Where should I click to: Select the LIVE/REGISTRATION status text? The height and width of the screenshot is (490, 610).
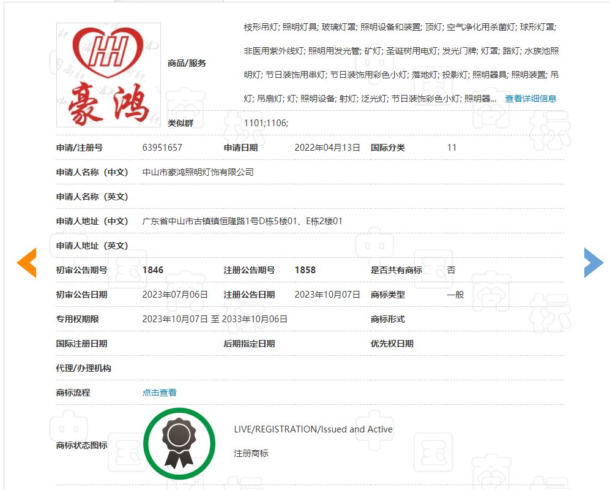[313, 429]
